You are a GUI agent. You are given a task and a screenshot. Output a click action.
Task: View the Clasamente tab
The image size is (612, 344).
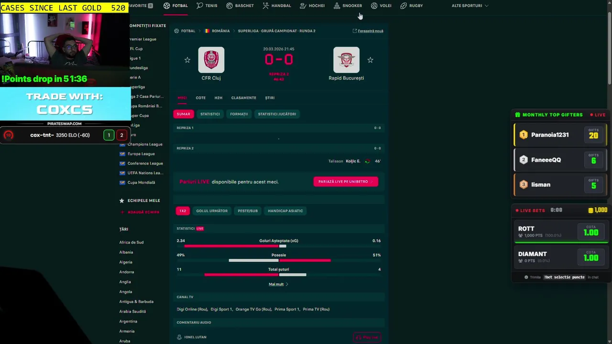(243, 98)
